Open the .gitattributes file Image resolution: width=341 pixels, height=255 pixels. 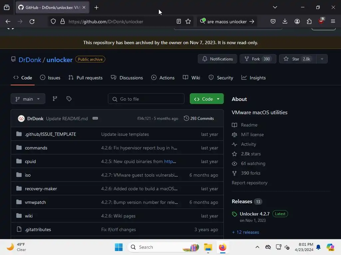pos(38,229)
